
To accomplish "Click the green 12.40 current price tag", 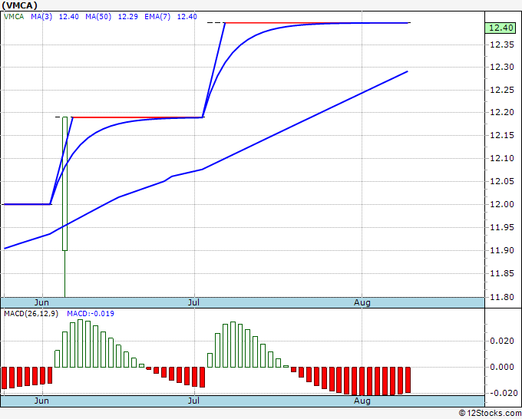I will coord(501,28).
